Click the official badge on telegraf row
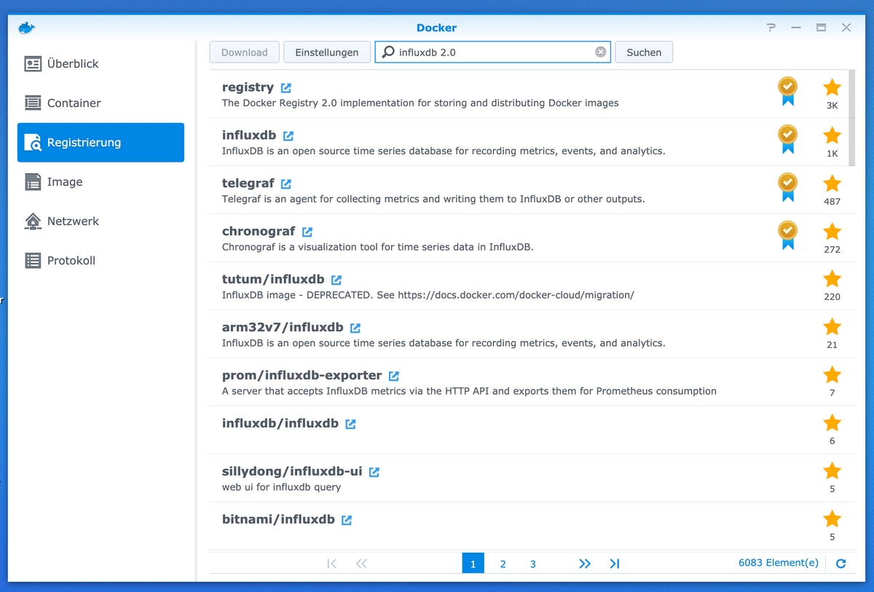Viewport: 874px width, 592px height. tap(787, 188)
